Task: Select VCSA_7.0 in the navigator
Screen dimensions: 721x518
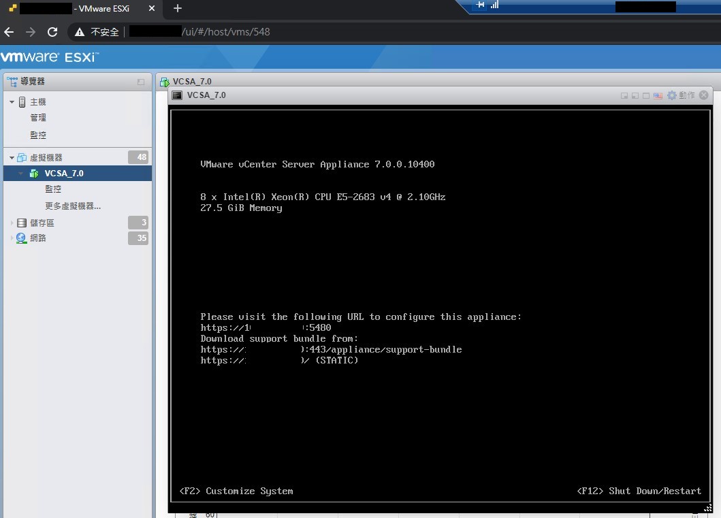Action: tap(64, 174)
